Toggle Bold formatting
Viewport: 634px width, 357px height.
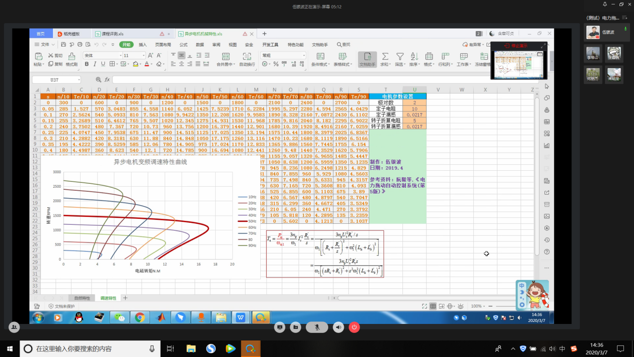87,64
